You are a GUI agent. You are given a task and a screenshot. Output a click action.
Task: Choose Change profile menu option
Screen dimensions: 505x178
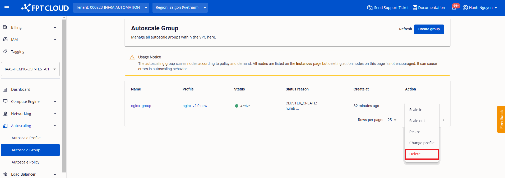(x=422, y=143)
